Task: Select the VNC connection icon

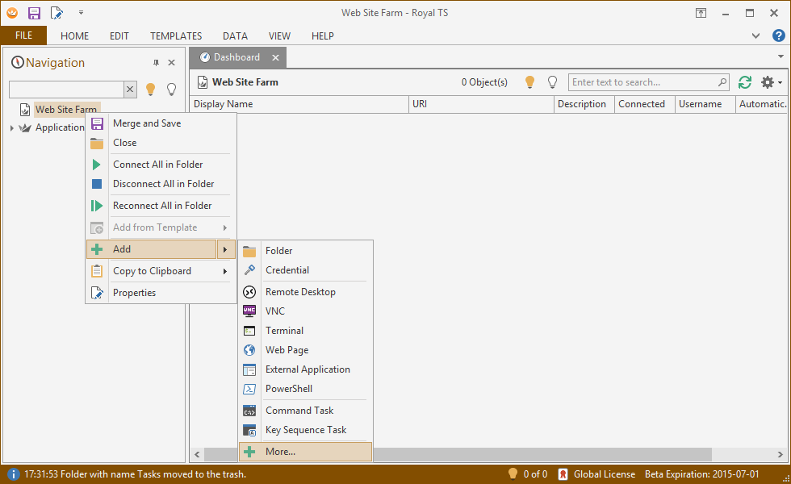Action: (249, 311)
